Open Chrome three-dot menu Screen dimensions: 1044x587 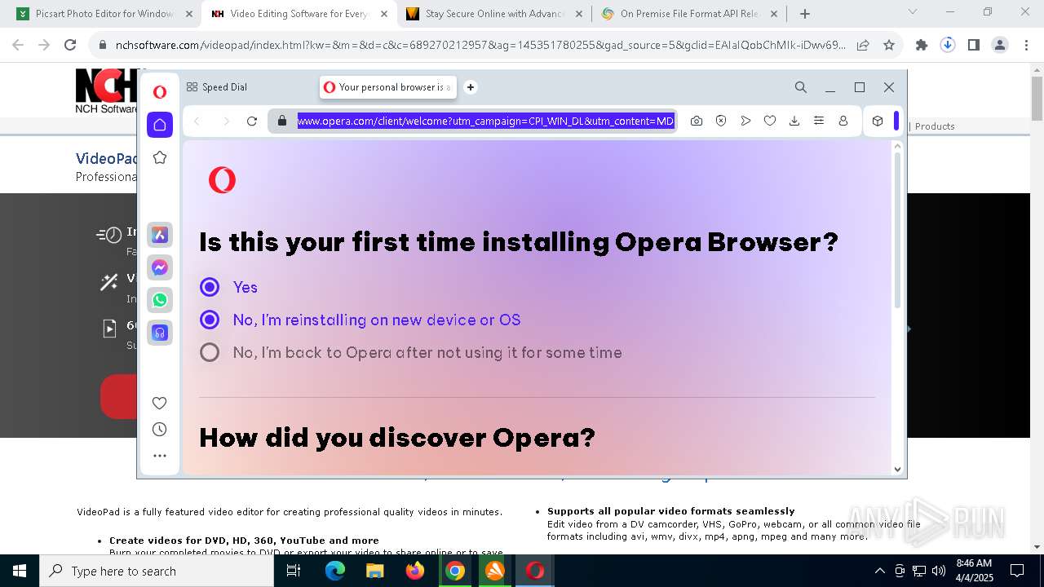1026,46
